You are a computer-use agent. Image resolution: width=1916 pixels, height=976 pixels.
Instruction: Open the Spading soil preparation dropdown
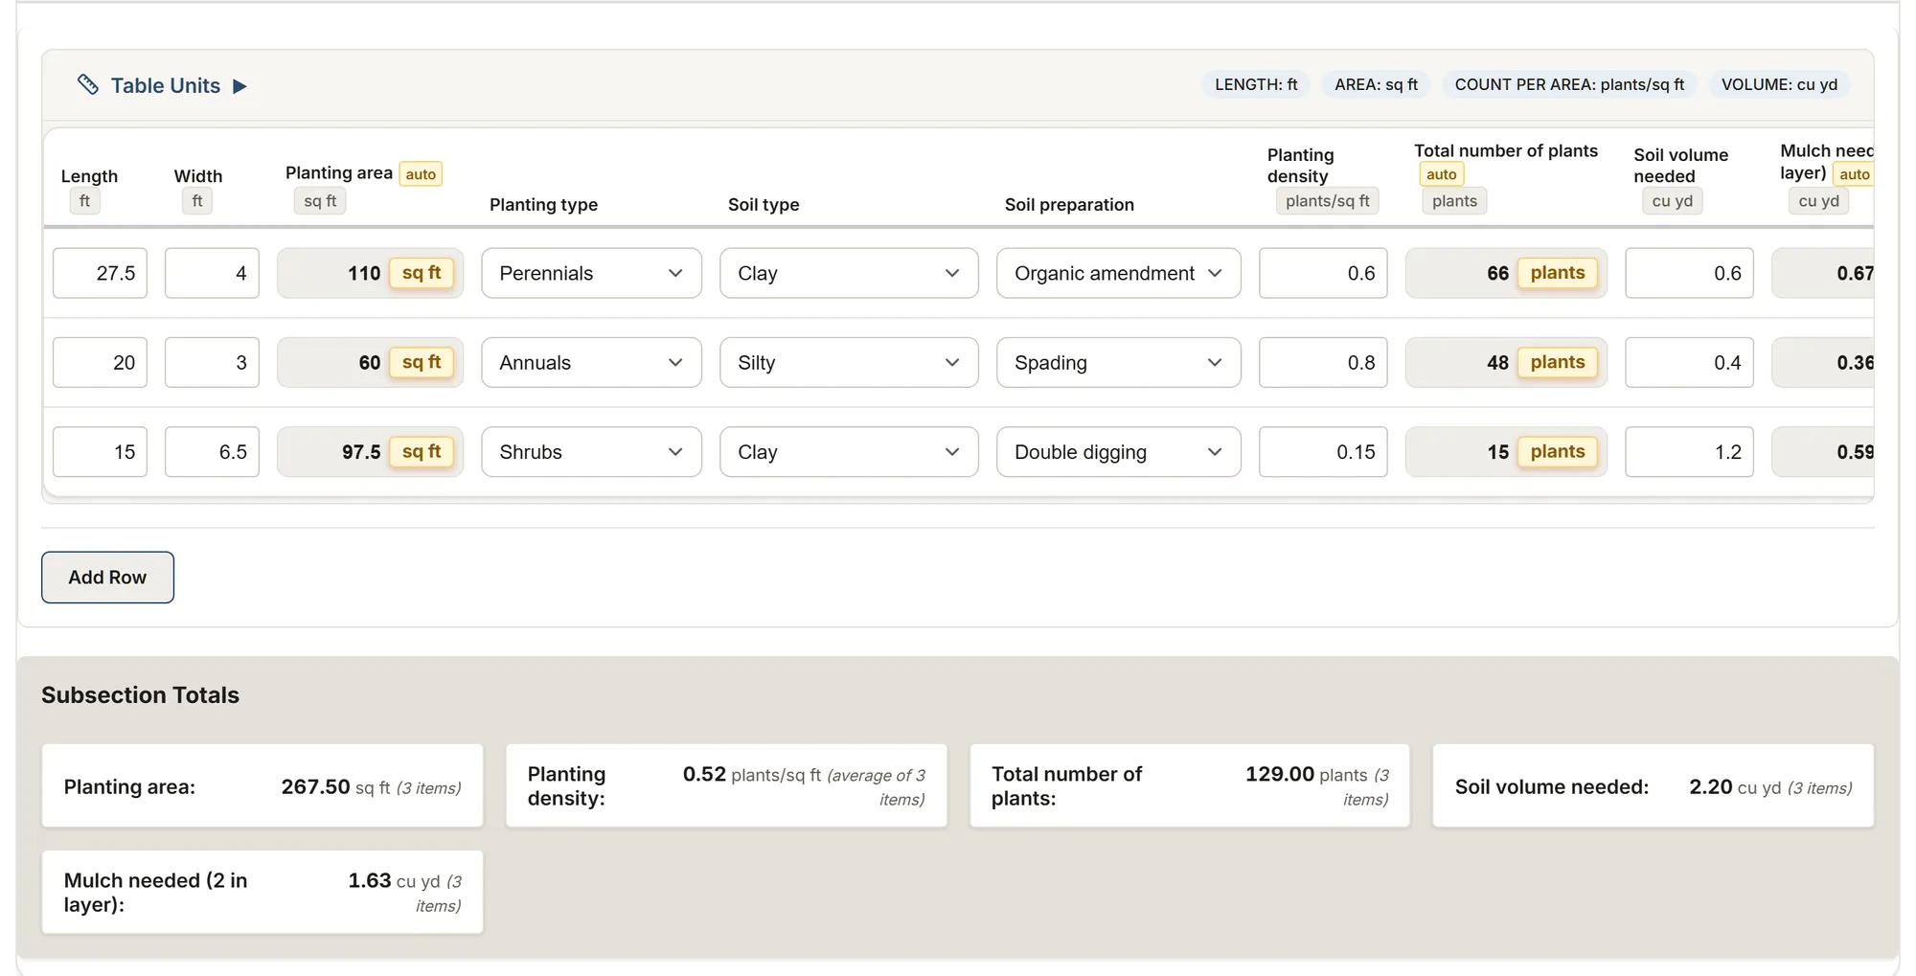pyautogui.click(x=1118, y=362)
